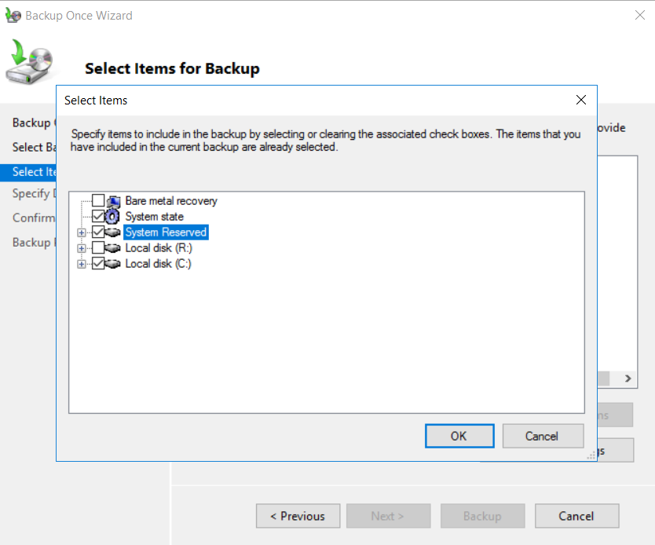The image size is (655, 545).
Task: Click the Local disk (C:) drive icon
Action: click(112, 264)
